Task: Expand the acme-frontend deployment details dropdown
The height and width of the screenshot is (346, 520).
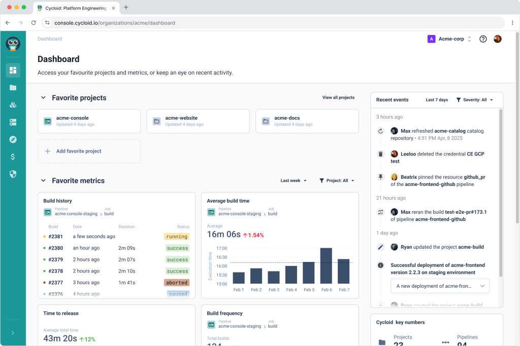Action: 440,286
